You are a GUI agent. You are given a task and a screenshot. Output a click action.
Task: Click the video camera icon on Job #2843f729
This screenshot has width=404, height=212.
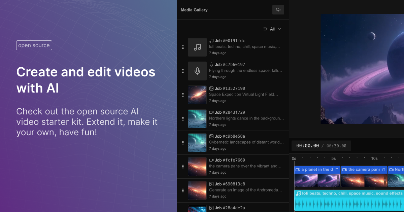coord(211,112)
